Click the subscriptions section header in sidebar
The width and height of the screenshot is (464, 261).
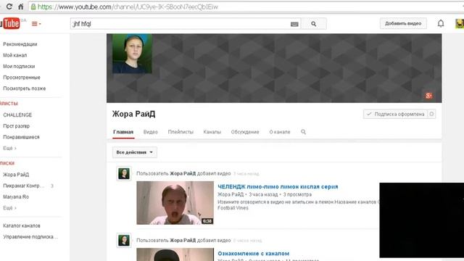7,163
